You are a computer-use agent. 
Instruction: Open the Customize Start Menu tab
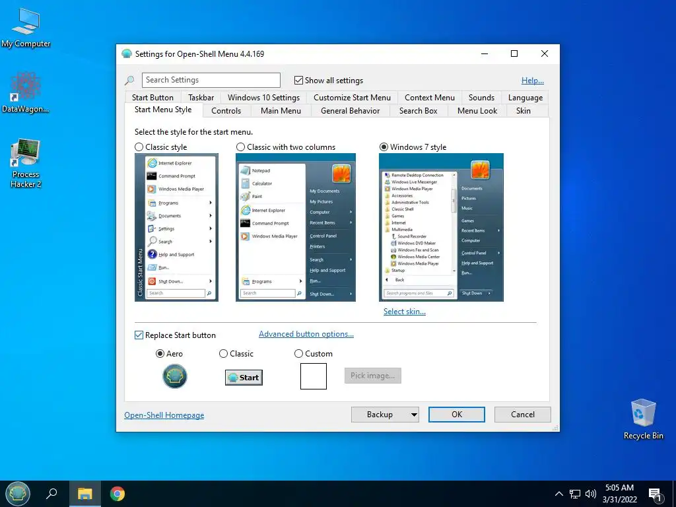coord(352,98)
